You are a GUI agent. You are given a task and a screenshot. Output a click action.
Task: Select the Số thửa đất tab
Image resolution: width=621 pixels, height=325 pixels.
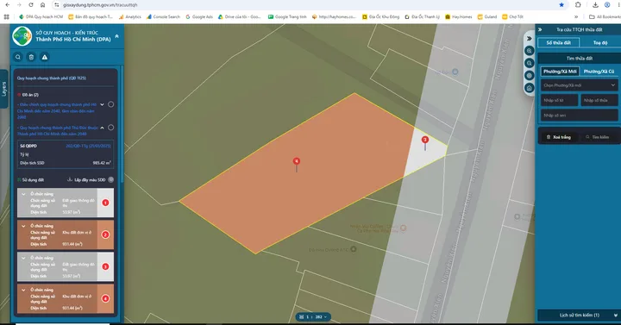[559, 42]
